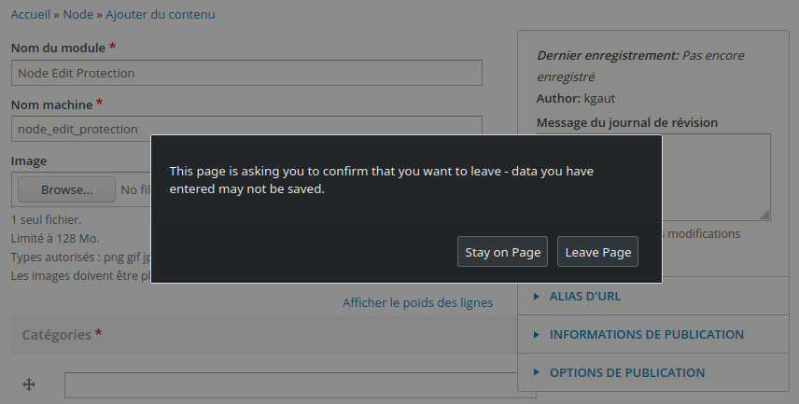The width and height of the screenshot is (799, 404).
Task: Focus the Nom du module text field
Action: point(246,73)
